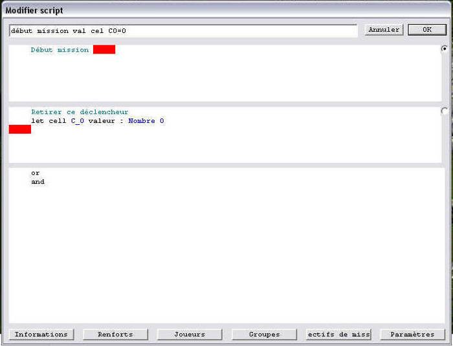This screenshot has height=346, width=453.
Task: Go to the Groupes tab
Action: [264, 334]
